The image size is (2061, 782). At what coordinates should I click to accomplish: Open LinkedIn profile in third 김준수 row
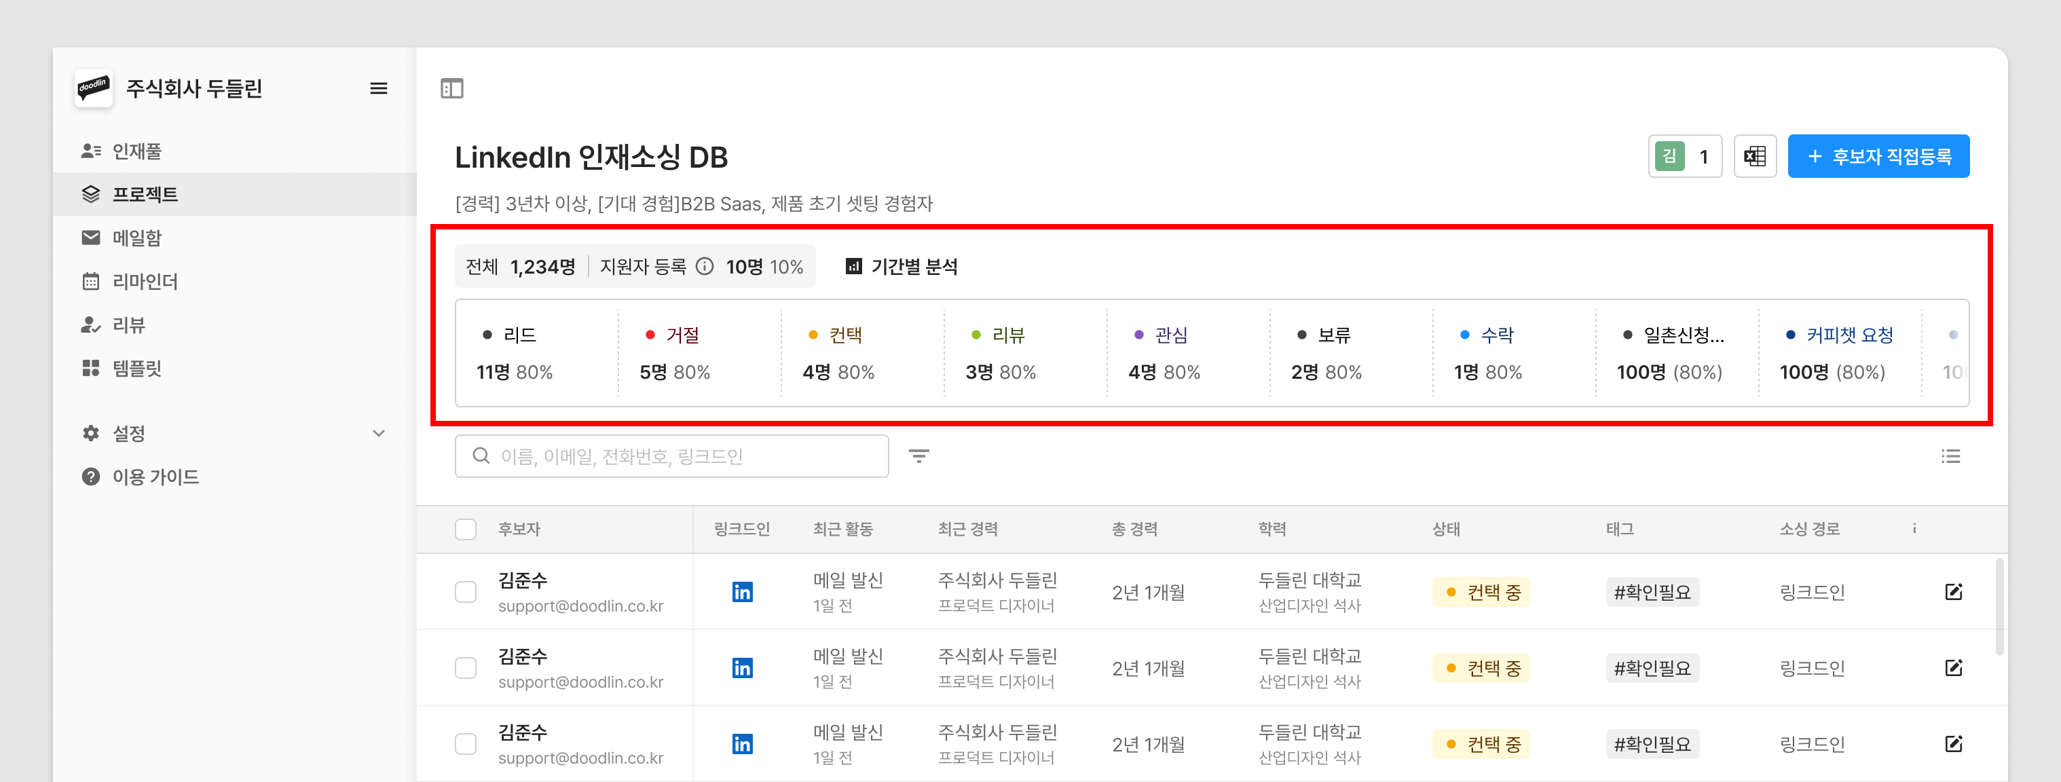pyautogui.click(x=743, y=745)
